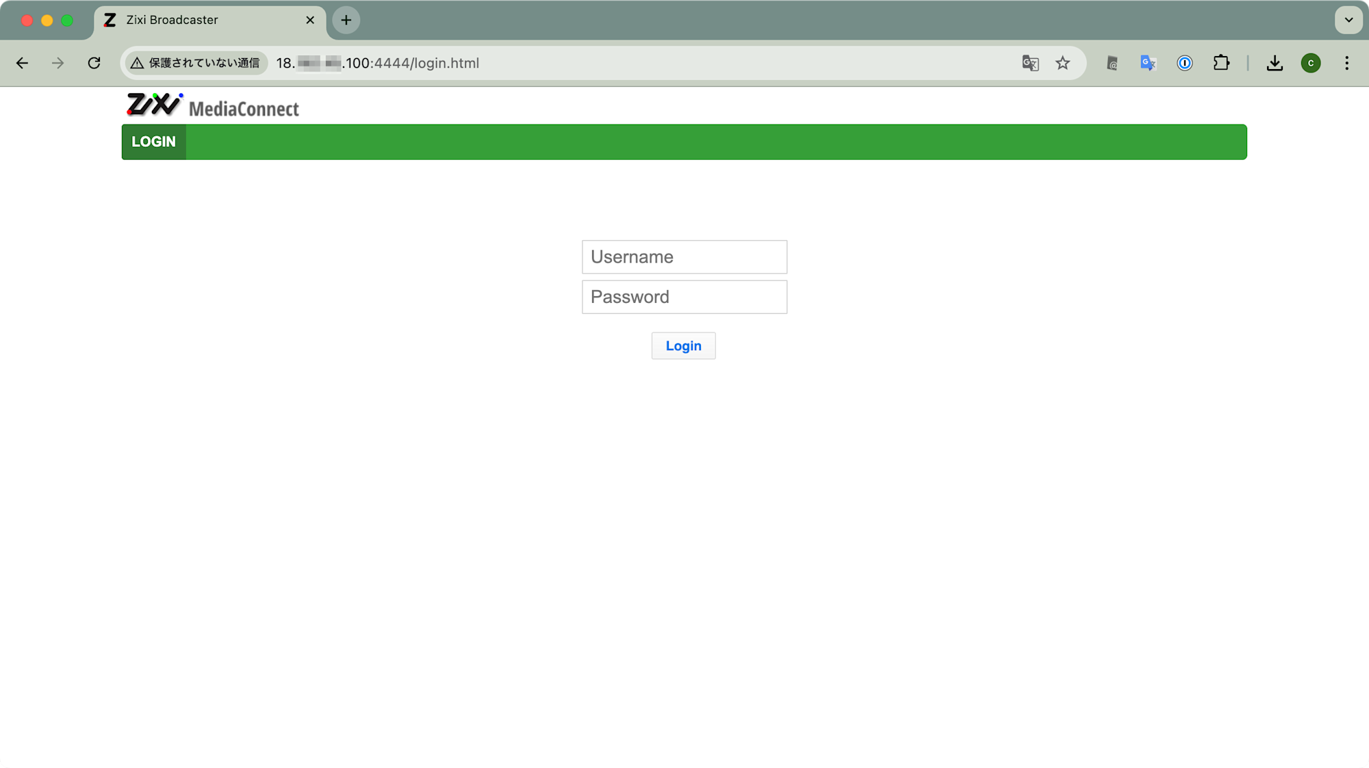The height and width of the screenshot is (768, 1369).
Task: Click the browser back arrow
Action: (x=22, y=63)
